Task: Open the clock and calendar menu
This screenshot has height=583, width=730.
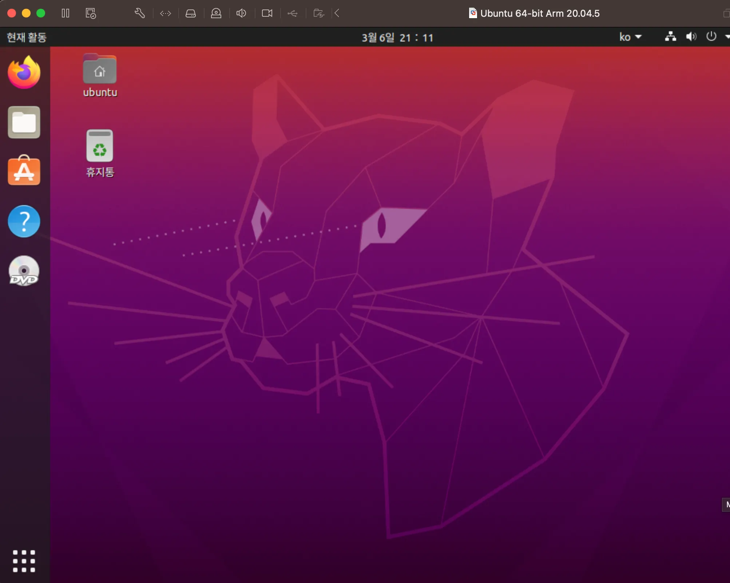Action: click(x=397, y=37)
